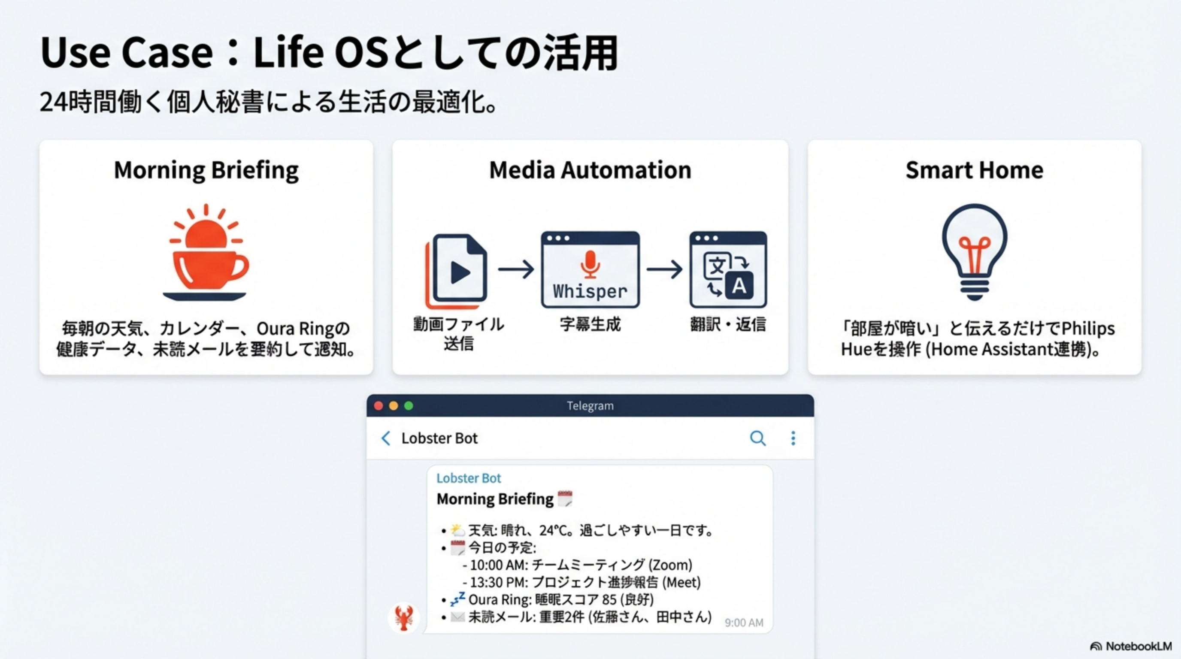The height and width of the screenshot is (659, 1181).
Task: Click the translation window icon
Action: [728, 269]
